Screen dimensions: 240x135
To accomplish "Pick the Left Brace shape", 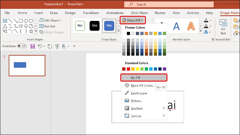I will (x=21, y=31).
